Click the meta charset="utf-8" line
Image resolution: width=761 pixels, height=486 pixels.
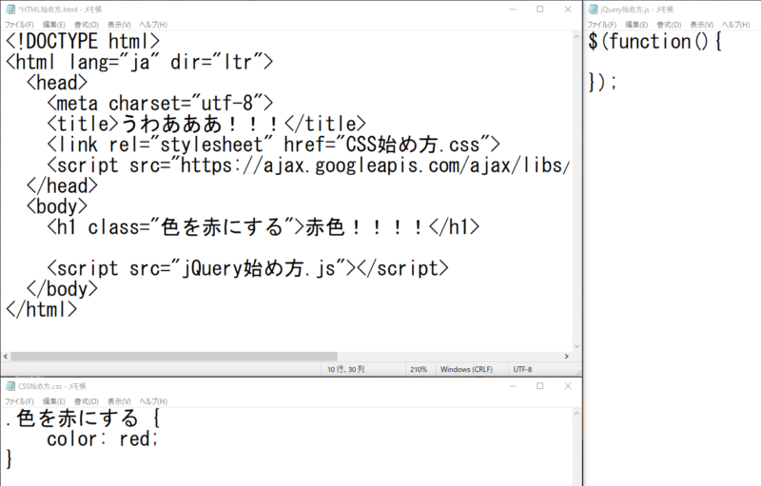(x=160, y=104)
